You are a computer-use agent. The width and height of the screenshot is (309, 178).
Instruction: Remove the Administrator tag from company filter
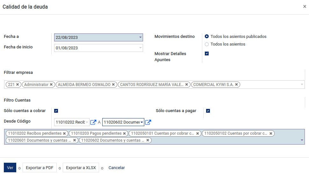(x=51, y=84)
